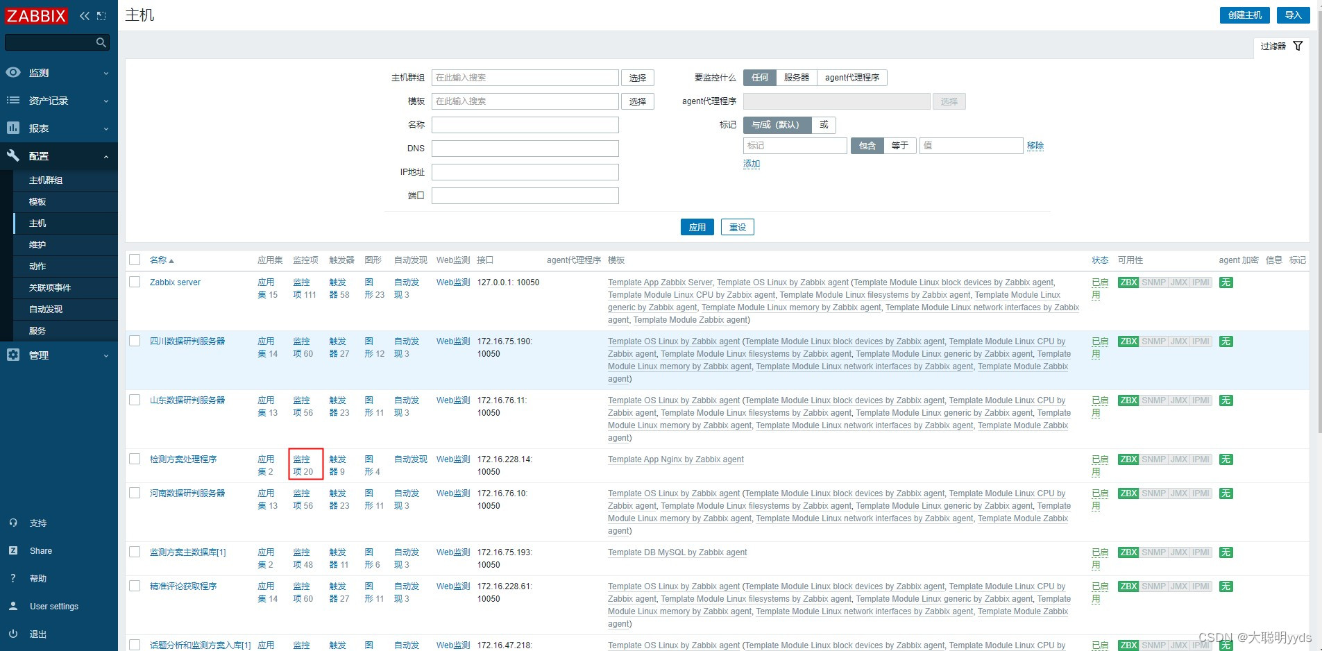Click ZBX availability badge for Zabbix server

[x=1128, y=282]
